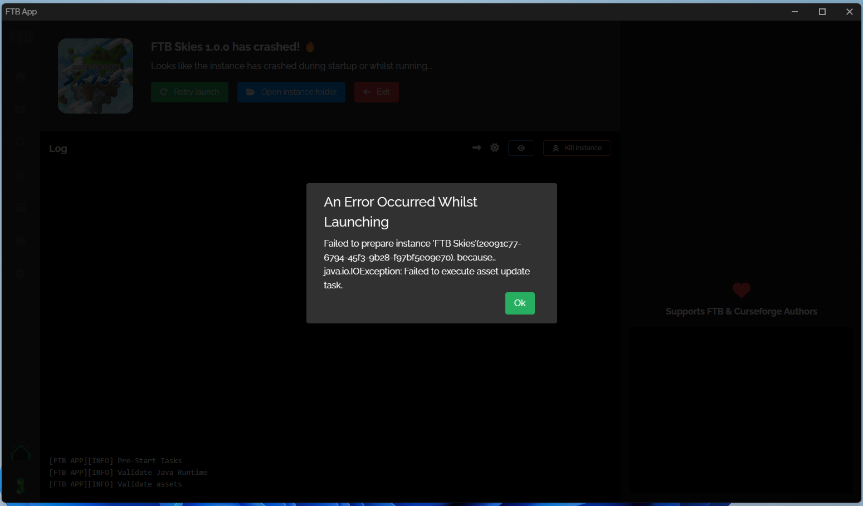Kill the FTB Skies instance
Screen dimensions: 863x506
pos(577,148)
